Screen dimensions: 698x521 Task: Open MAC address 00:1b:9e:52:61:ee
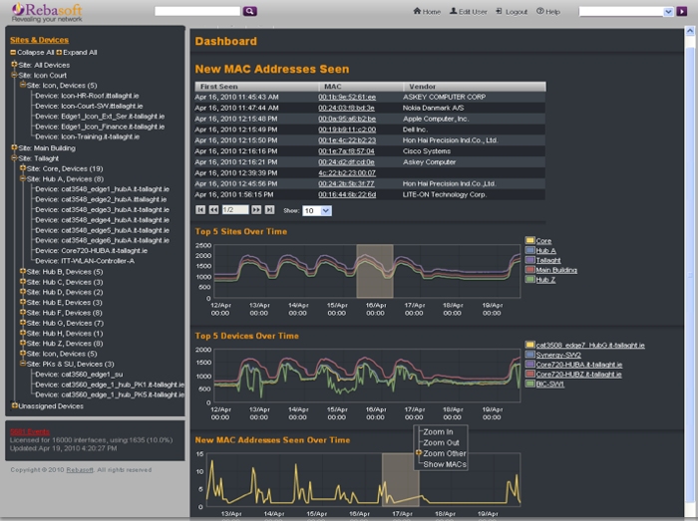click(x=347, y=97)
